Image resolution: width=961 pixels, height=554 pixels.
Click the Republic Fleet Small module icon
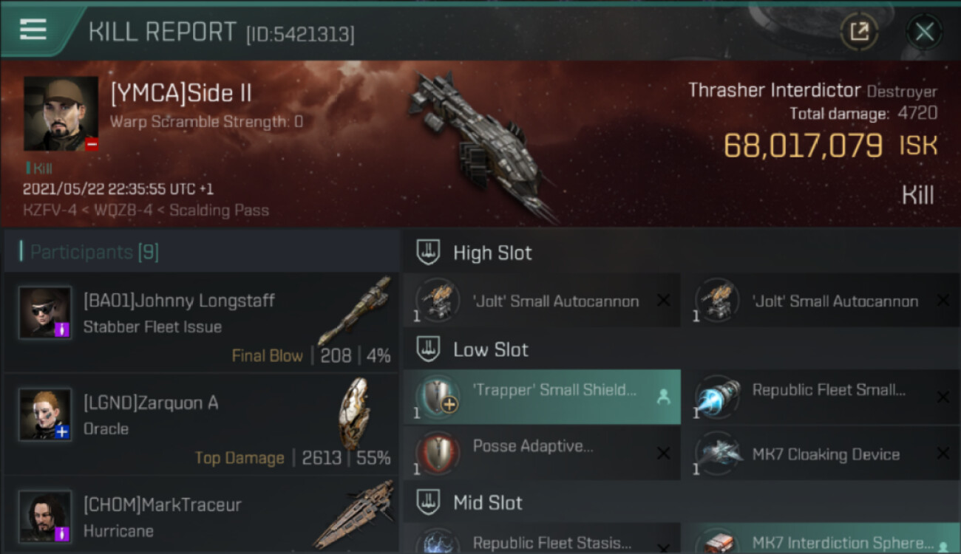[x=719, y=397]
